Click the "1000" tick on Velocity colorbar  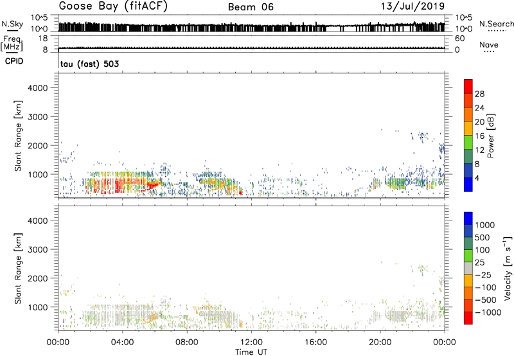(485, 225)
